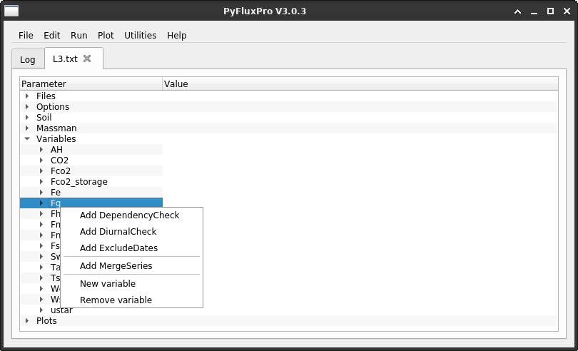This screenshot has width=578, height=351.
Task: Open the Edit menu
Action: (52, 36)
